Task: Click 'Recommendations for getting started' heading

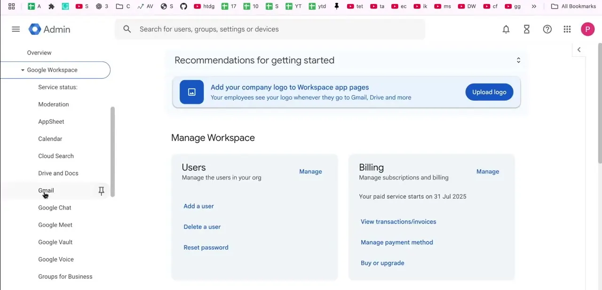Action: tap(254, 60)
